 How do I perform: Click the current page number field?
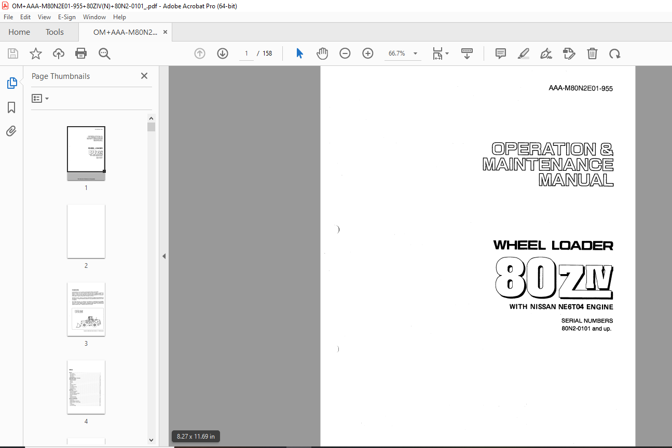coord(246,53)
